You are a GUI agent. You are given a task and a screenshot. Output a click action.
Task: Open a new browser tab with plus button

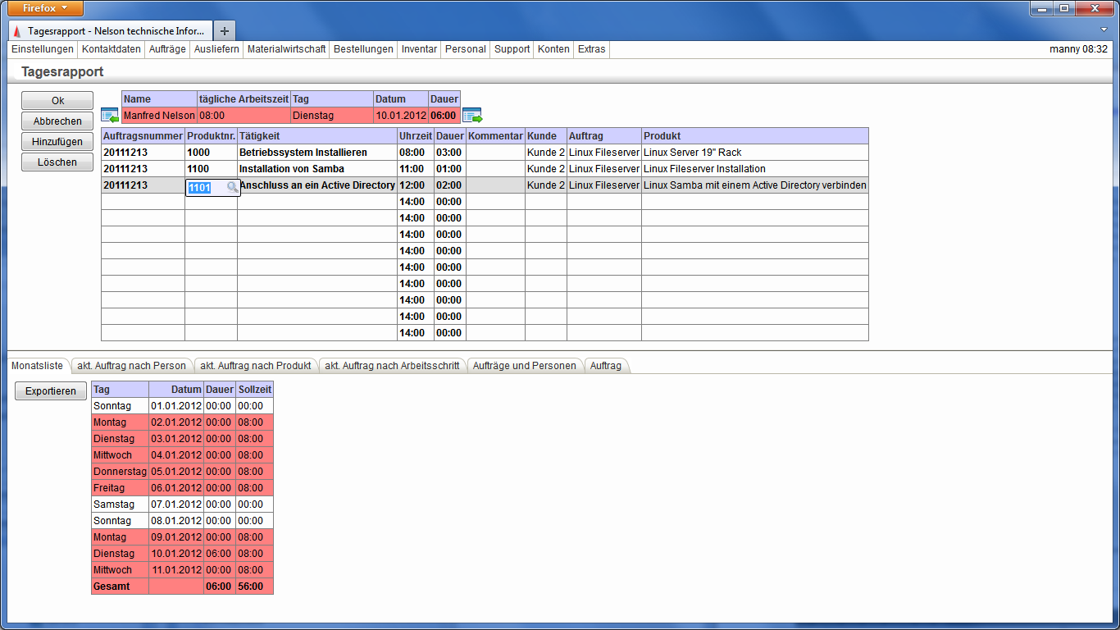click(x=225, y=30)
